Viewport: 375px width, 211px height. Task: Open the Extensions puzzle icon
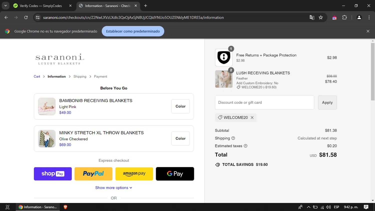(344, 18)
